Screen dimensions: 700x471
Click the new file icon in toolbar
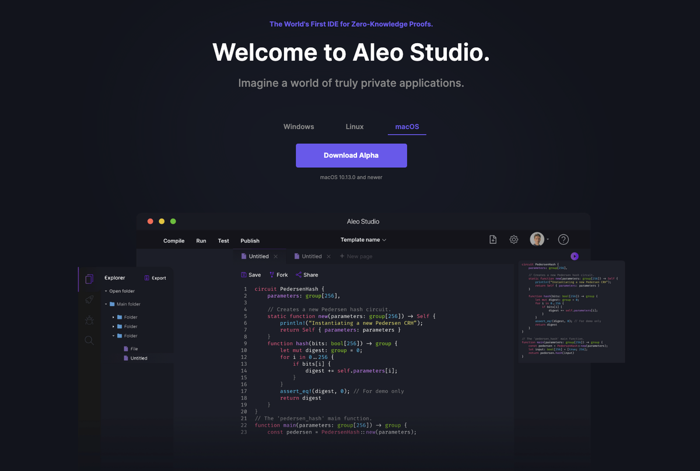(493, 240)
